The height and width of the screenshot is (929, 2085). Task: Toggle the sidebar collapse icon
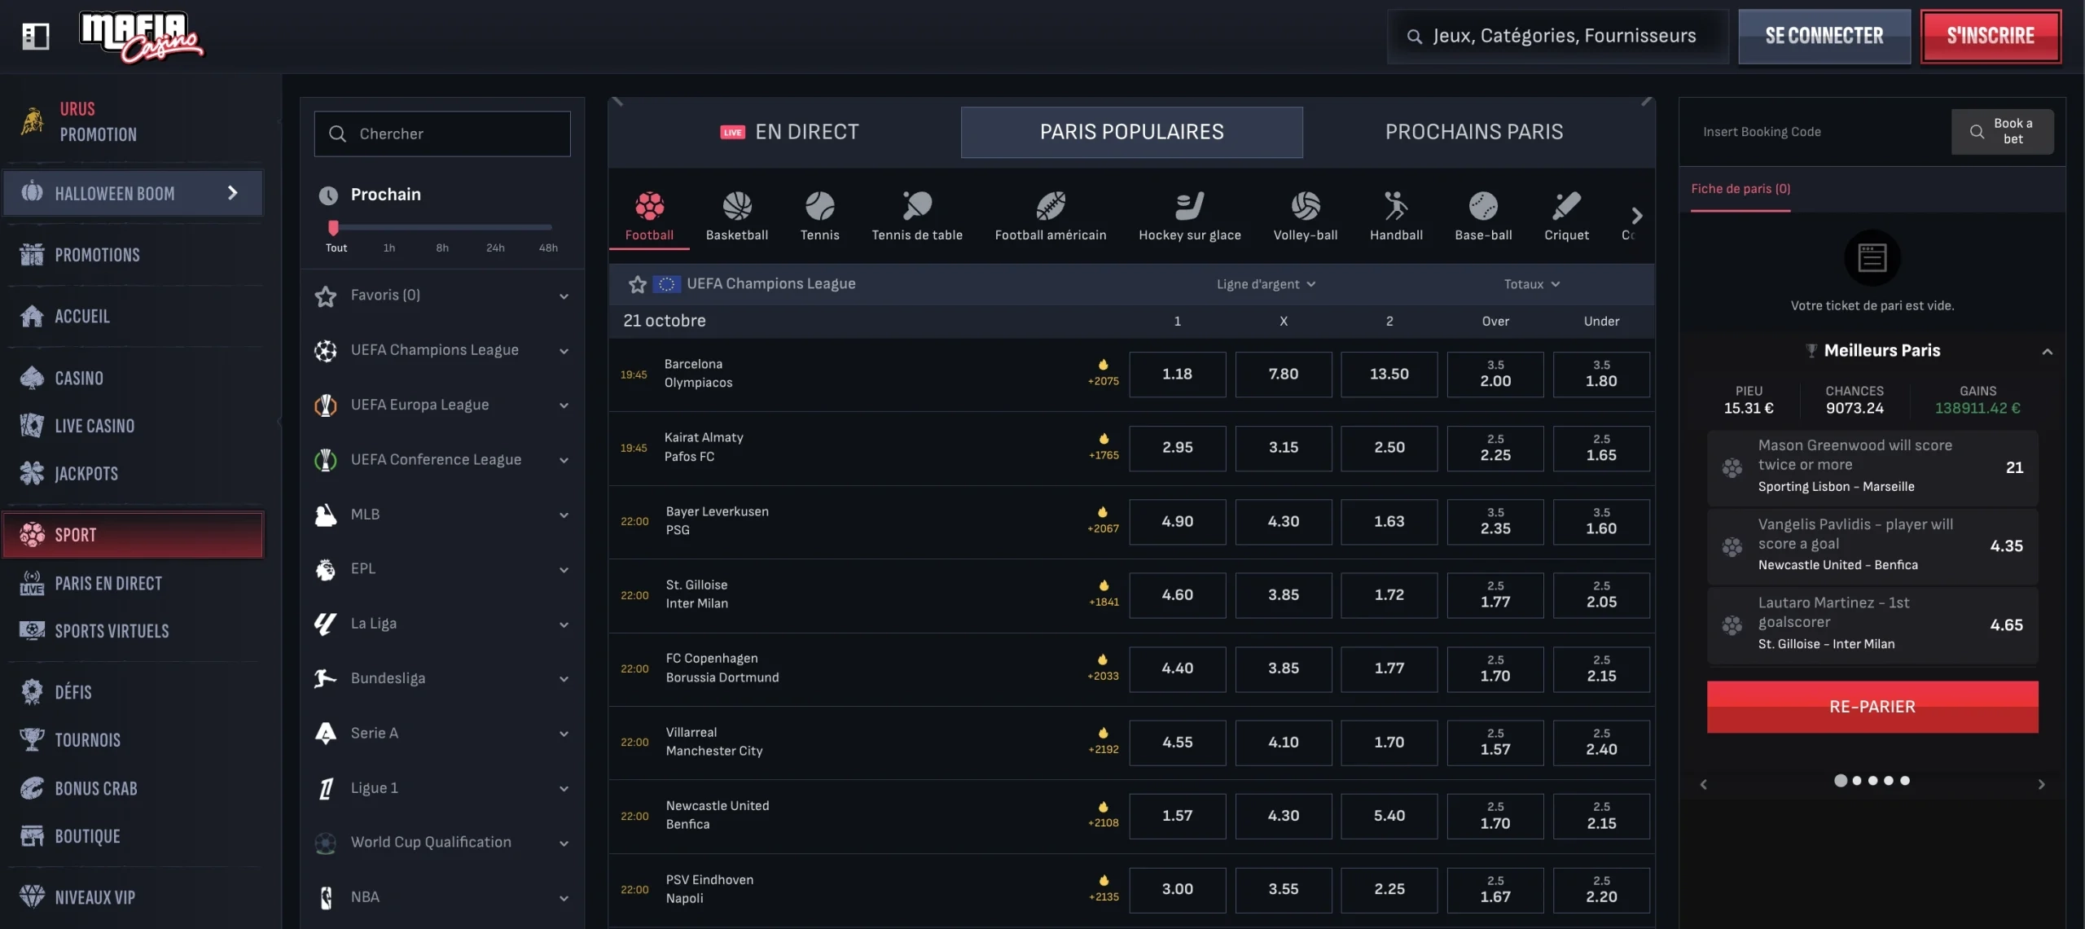(35, 36)
